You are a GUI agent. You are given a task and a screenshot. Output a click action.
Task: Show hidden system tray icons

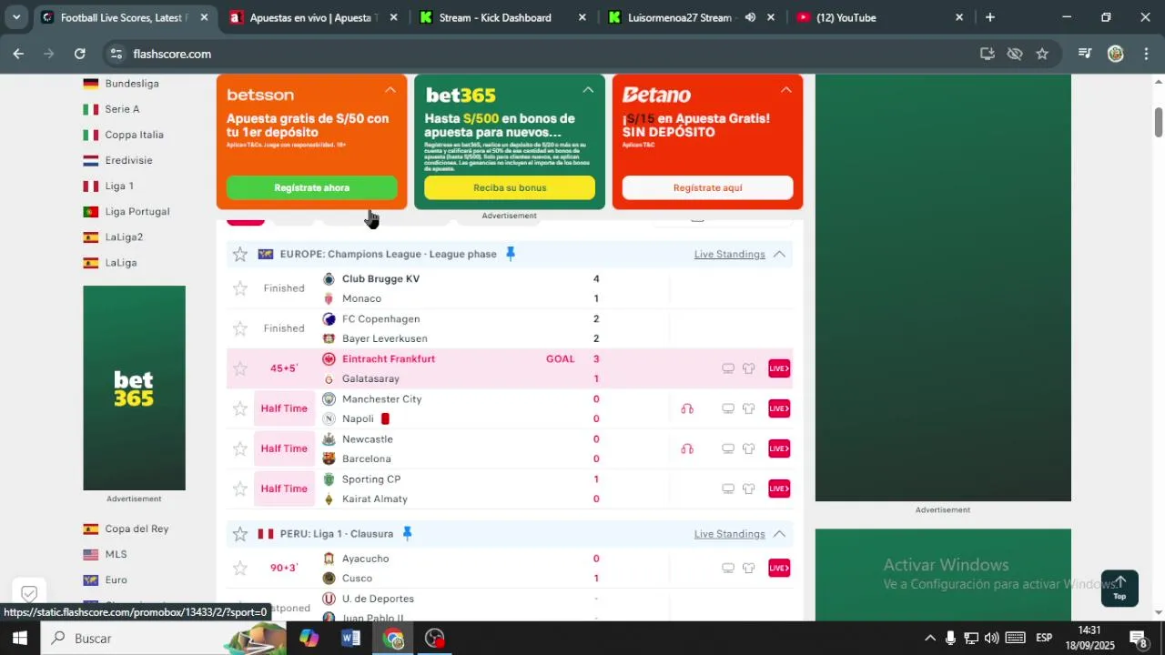click(929, 639)
